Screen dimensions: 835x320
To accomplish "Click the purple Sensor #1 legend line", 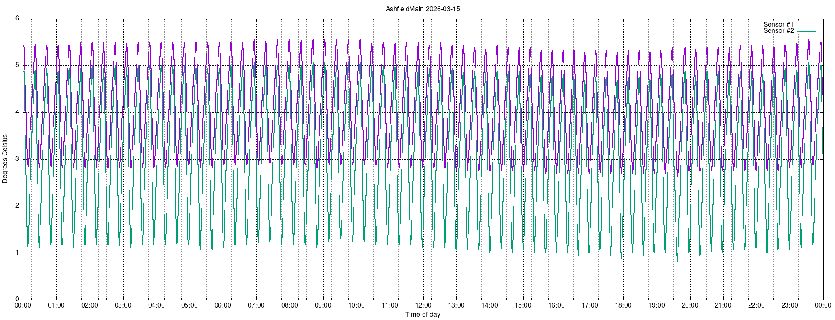I will [807, 25].
